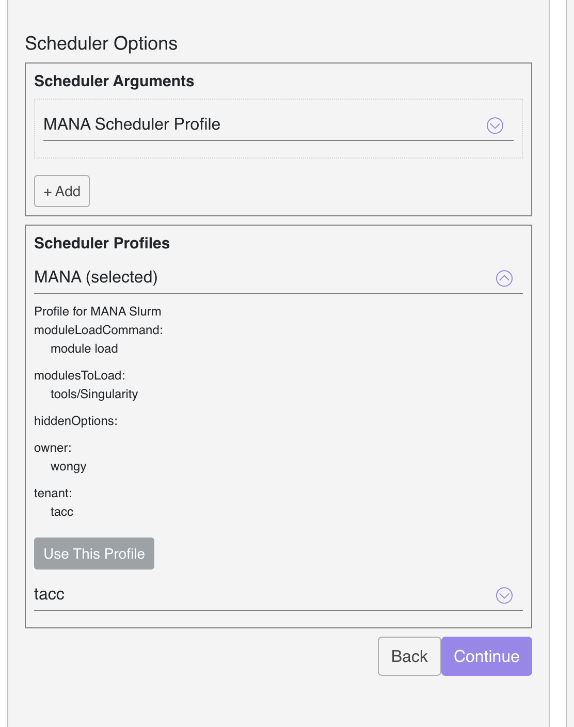Image resolution: width=574 pixels, height=727 pixels.
Task: Click the Continue button
Action: [x=486, y=656]
